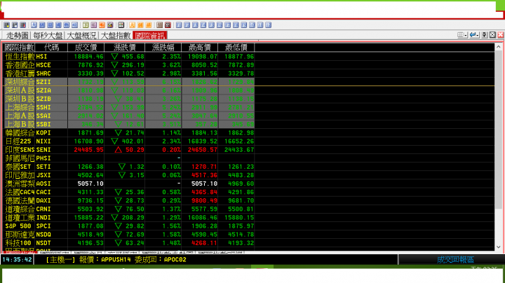Select the 深圳綜合 SZII row
505x283 pixels.
(129, 82)
